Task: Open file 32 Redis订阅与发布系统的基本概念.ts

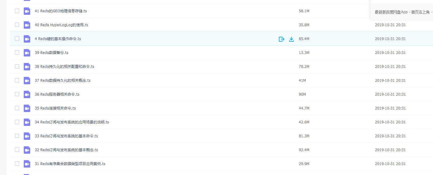Action: [x=66, y=150]
